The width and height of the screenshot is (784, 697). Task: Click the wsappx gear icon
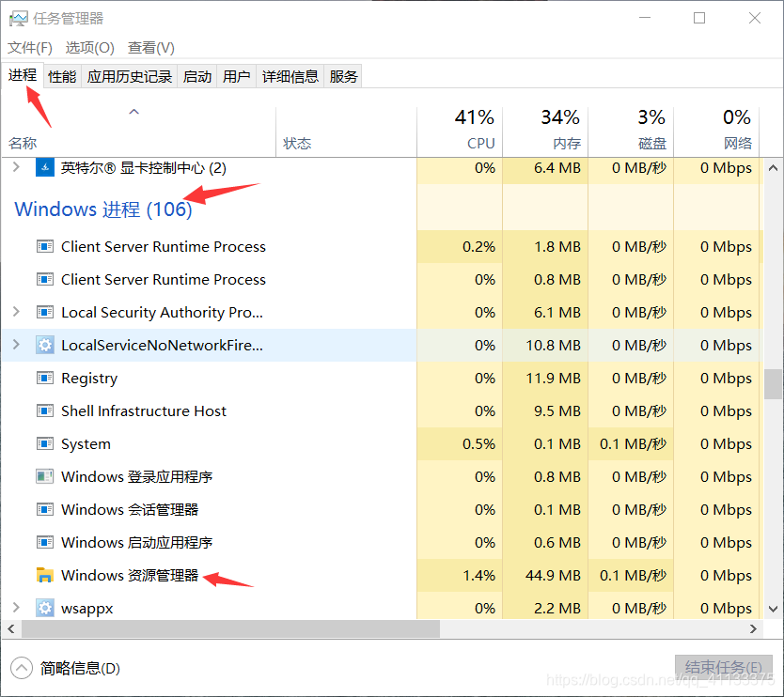pos(45,608)
